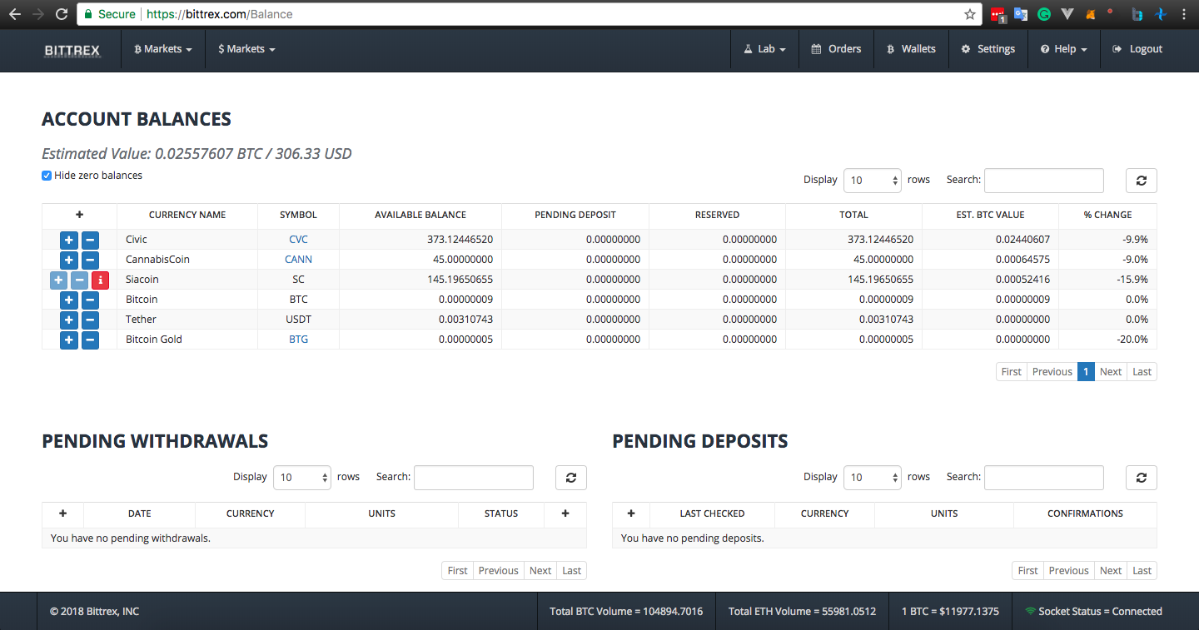The height and width of the screenshot is (630, 1199).
Task: Open the rows display dropdown for pending withdrawals
Action: pos(302,477)
